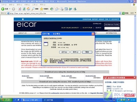
Task: Switch to the eicar taskbar button
Action: pos(32,100)
